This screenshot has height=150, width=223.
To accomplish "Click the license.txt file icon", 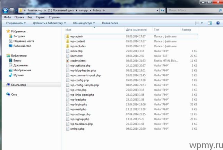I will point(68,56).
